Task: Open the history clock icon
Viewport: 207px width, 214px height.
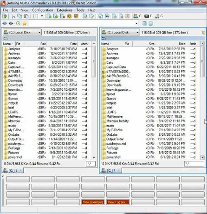Action: click(x=18, y=23)
